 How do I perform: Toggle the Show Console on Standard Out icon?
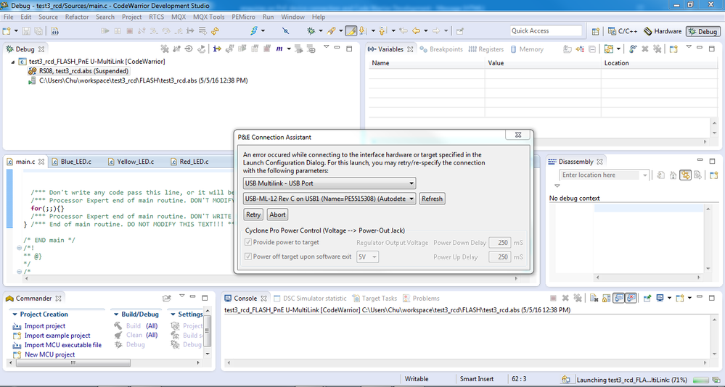(x=618, y=299)
